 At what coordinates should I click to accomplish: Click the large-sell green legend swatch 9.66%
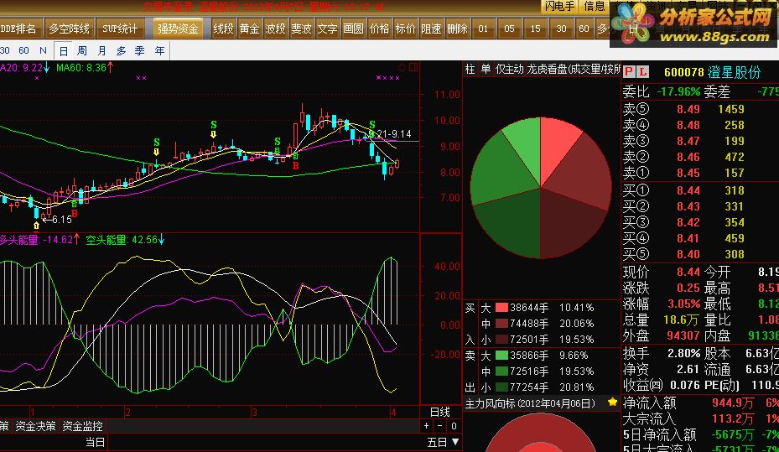tap(501, 356)
